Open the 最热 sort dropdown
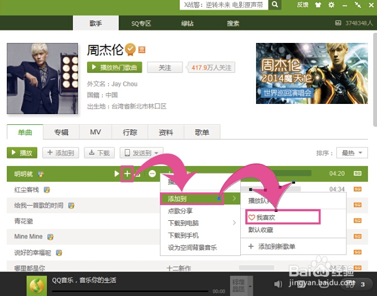The image size is (377, 296). [x=352, y=153]
